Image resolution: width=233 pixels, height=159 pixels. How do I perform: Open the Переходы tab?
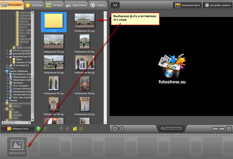coord(34,5)
